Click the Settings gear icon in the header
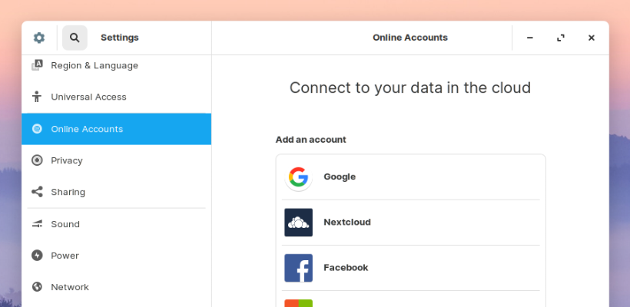630x307 pixels. pyautogui.click(x=39, y=38)
